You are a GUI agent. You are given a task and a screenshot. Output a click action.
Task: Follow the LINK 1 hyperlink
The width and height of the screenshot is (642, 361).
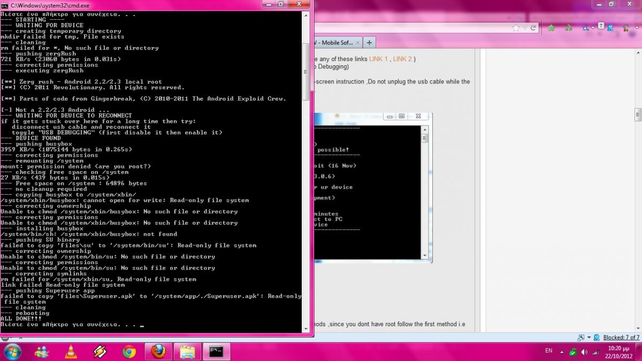click(x=379, y=59)
